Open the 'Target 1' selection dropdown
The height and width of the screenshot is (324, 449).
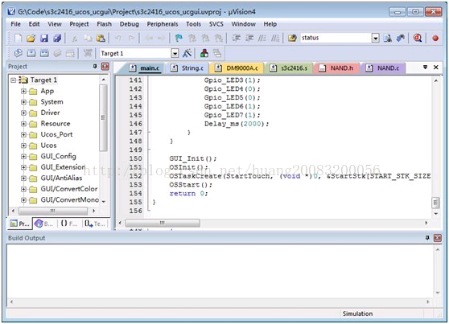(175, 53)
